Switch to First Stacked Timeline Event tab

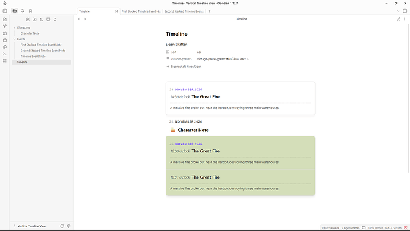coord(141,11)
